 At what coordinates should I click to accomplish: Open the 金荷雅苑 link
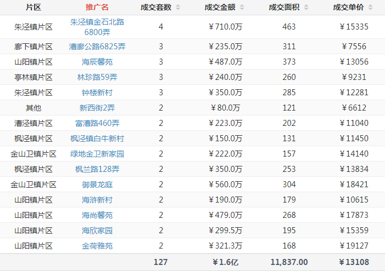(x=97, y=246)
